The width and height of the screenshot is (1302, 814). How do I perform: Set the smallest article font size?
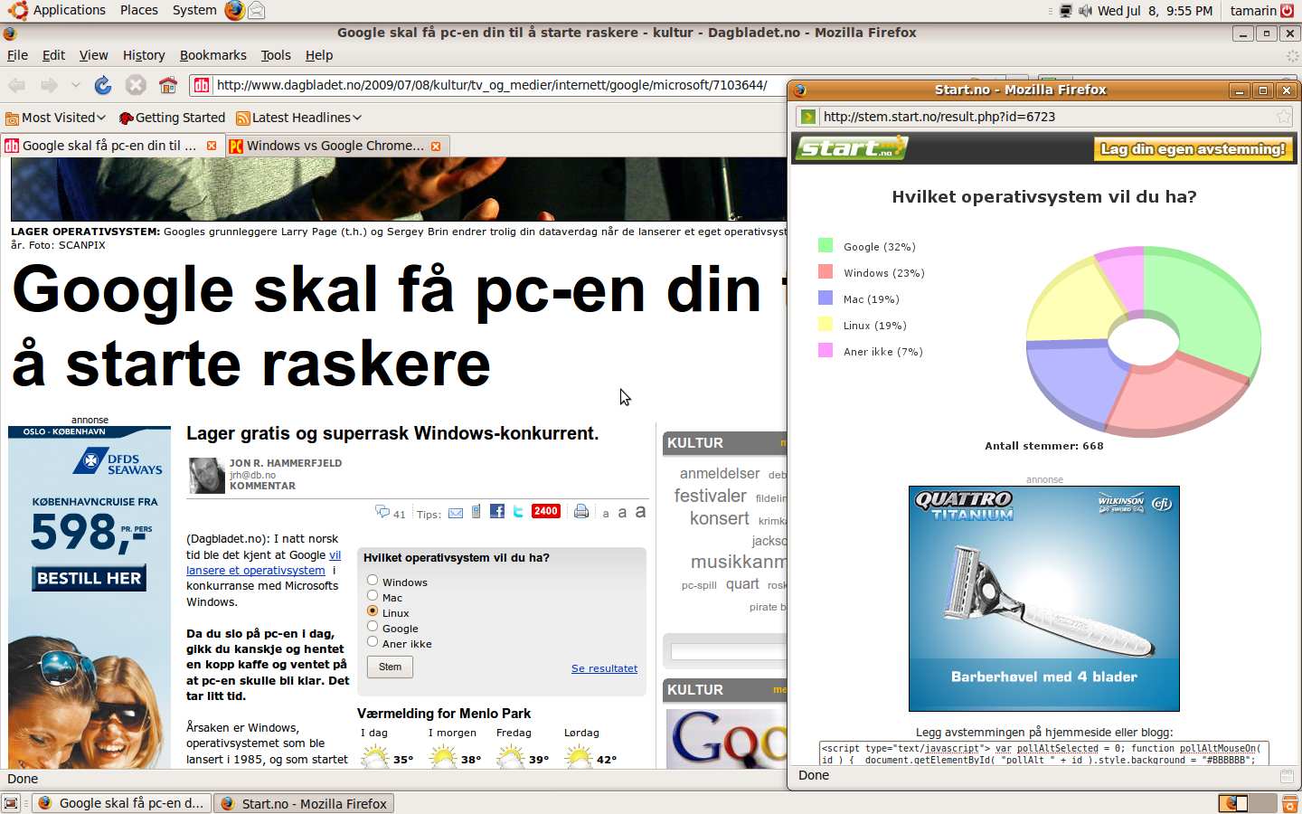coord(606,514)
